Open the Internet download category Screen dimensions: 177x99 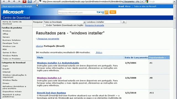pyautogui.click(x=6, y=72)
